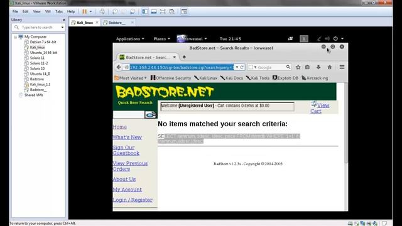Select Debian 7.x 64-bit in library

coord(43,42)
